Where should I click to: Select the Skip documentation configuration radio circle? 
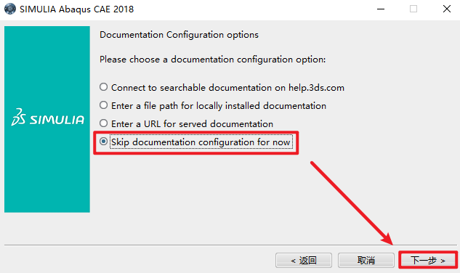coord(103,142)
